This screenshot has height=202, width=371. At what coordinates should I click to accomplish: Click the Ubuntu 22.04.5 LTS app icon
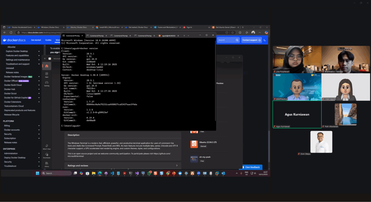(194, 144)
